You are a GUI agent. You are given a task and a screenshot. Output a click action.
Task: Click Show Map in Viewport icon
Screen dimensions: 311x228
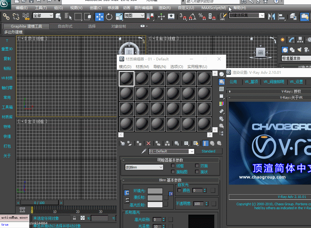(196, 143)
